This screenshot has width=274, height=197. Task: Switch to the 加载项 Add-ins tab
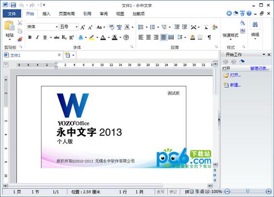click(139, 13)
